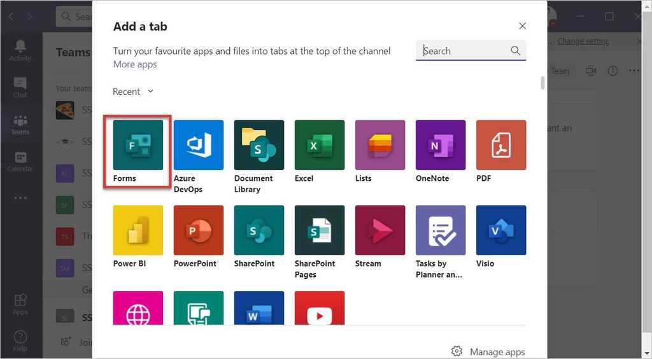Select Tasks by Planner app tile

pos(440,230)
